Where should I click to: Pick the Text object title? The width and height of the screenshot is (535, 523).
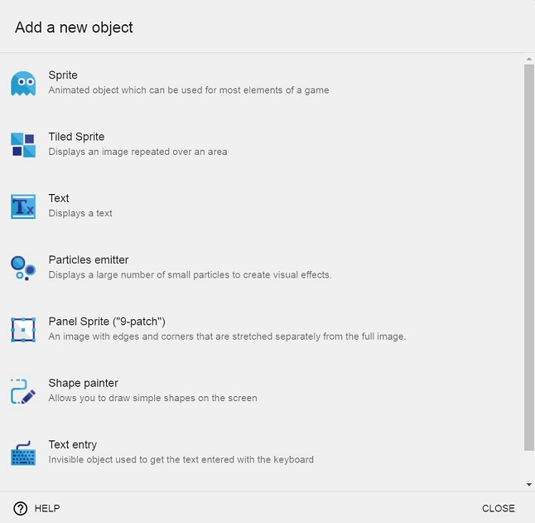tap(59, 198)
